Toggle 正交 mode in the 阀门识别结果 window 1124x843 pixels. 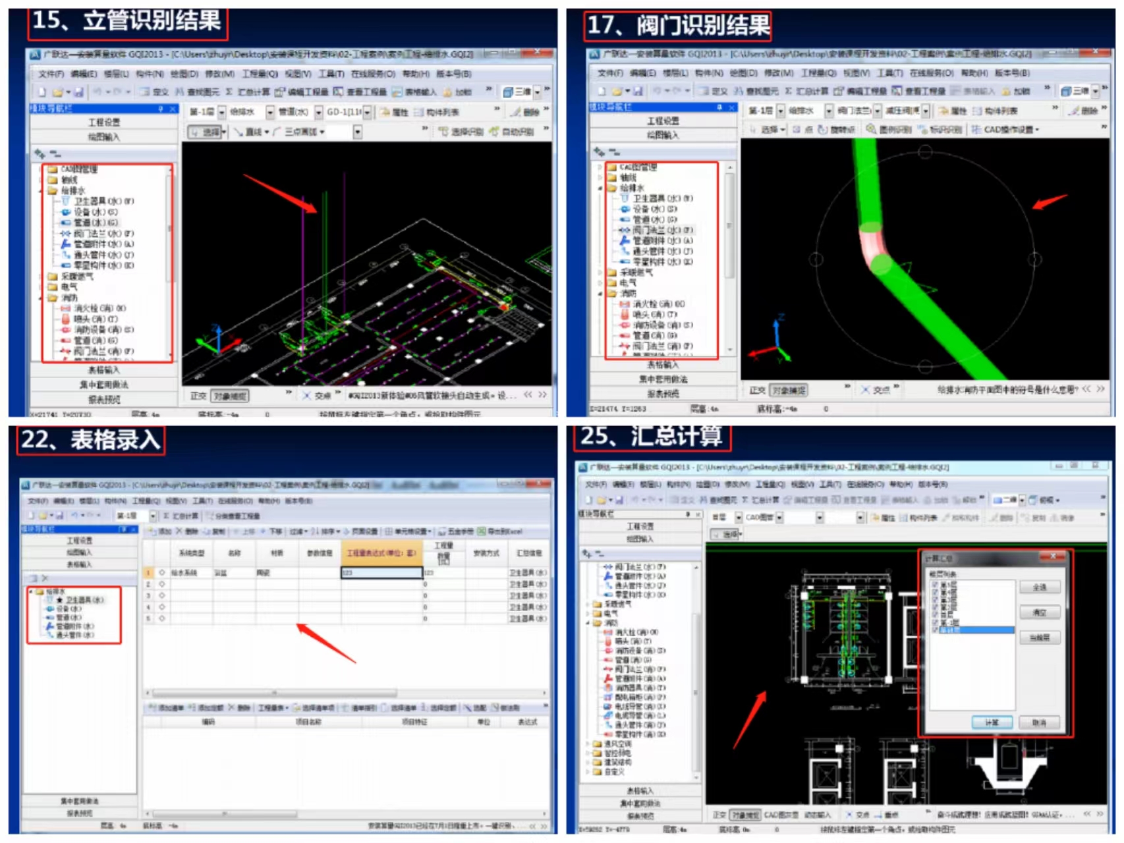[758, 391]
